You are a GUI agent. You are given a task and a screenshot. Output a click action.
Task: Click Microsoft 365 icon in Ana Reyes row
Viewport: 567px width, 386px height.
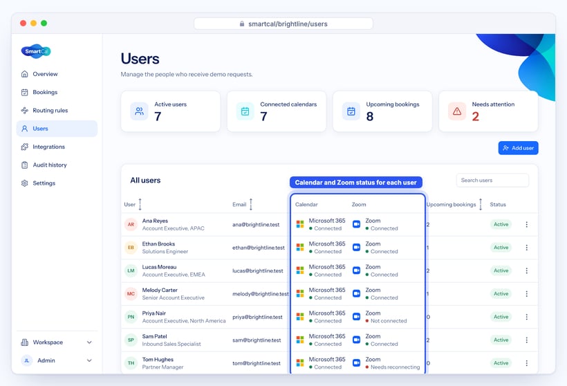click(x=300, y=224)
